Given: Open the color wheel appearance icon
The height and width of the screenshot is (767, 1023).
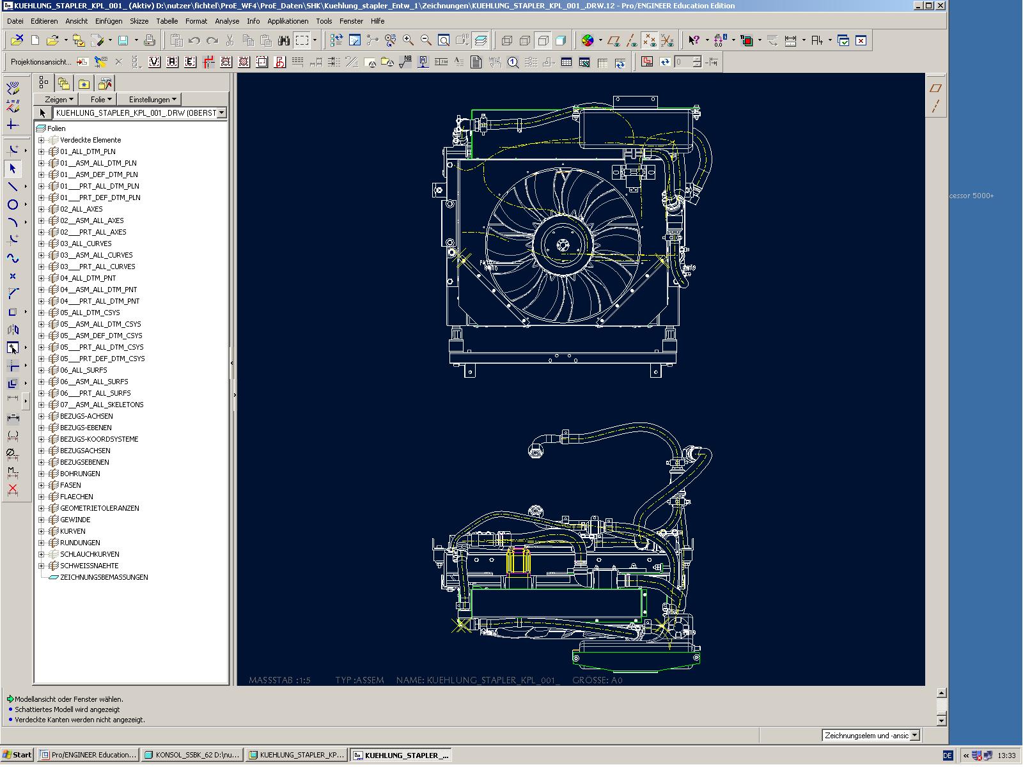Looking at the screenshot, I should (588, 40).
